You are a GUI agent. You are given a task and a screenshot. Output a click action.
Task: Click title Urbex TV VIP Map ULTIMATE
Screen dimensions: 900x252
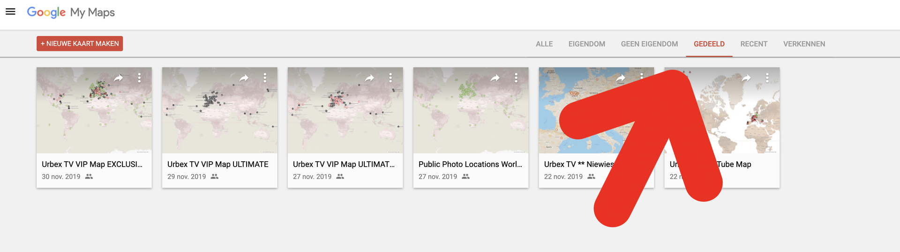(218, 164)
